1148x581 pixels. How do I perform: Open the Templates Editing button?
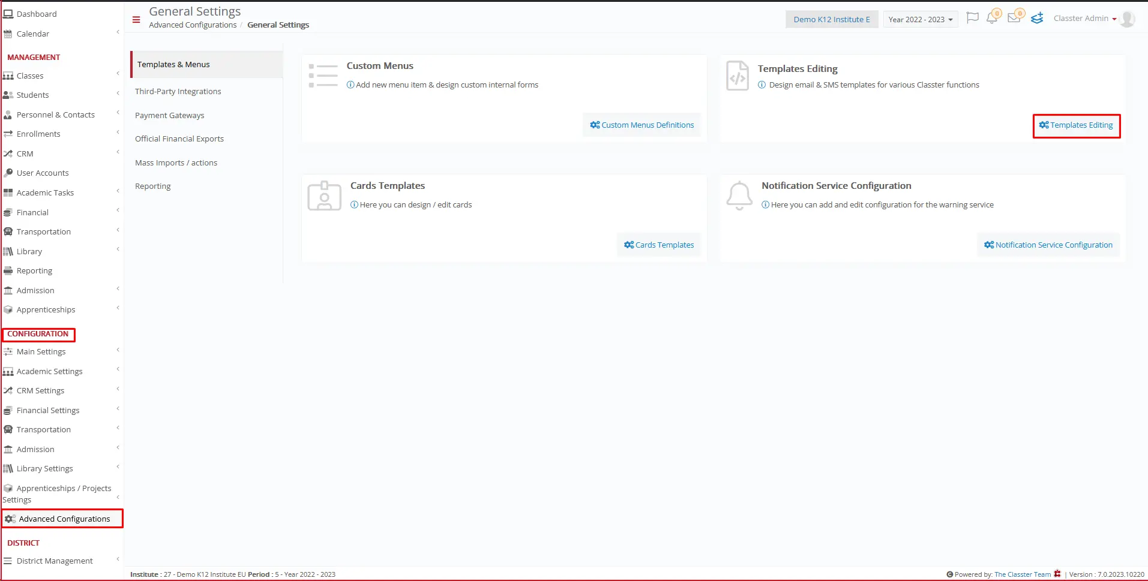(1076, 125)
